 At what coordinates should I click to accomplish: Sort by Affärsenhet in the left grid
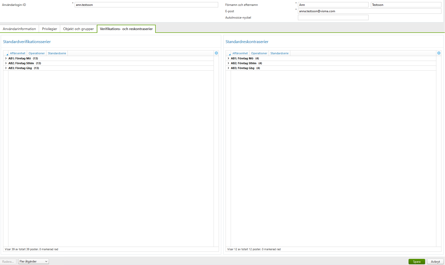tap(17, 53)
